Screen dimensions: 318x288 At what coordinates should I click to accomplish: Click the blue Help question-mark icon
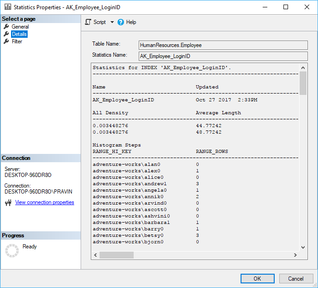[x=121, y=22]
